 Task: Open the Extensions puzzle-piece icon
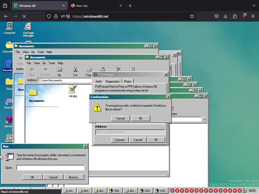pyautogui.click(x=235, y=16)
